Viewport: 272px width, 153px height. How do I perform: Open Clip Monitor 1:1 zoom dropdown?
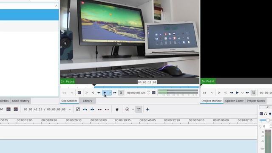(x=68, y=93)
